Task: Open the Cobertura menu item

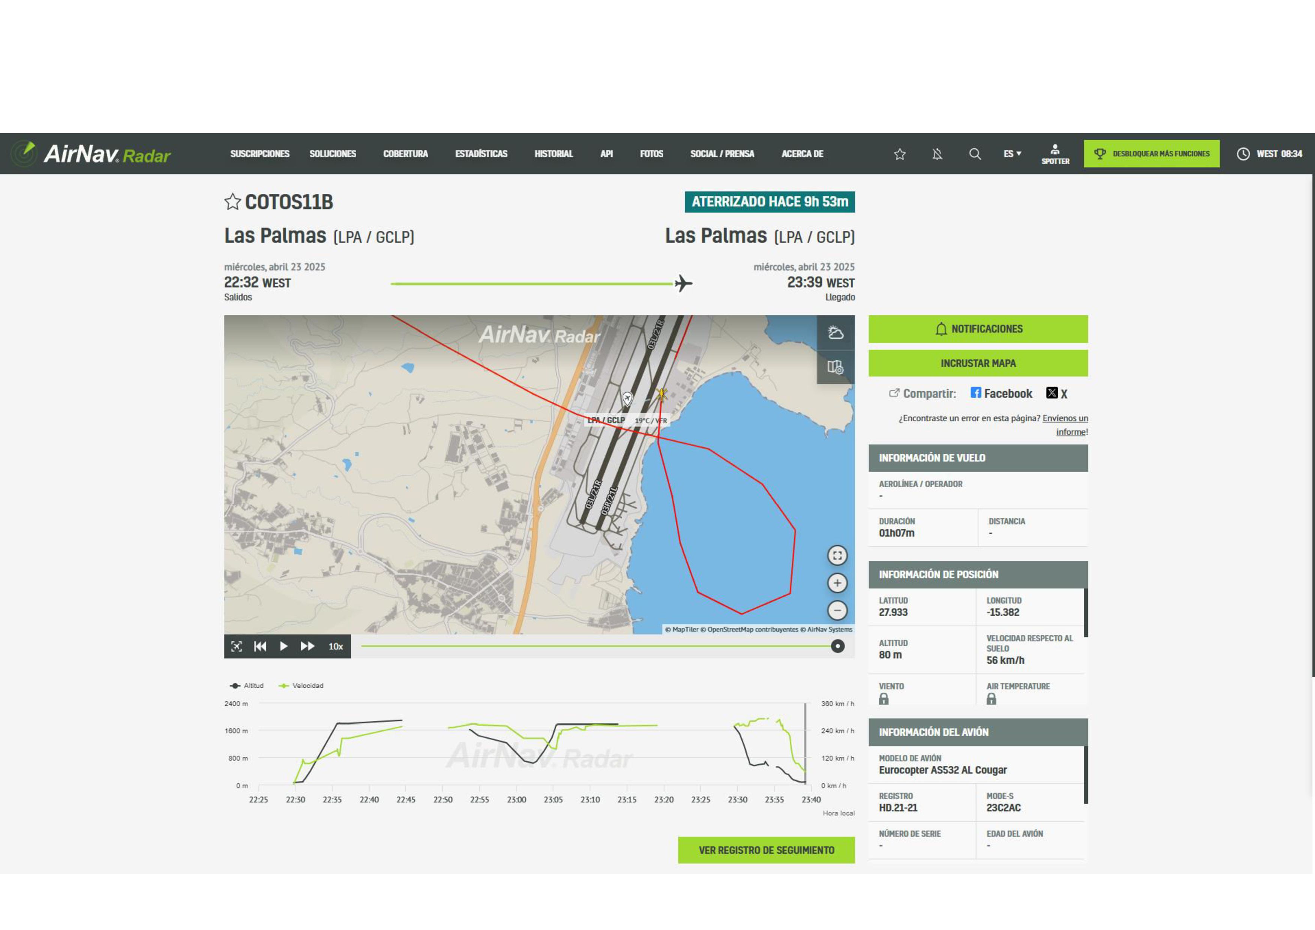Action: point(406,154)
